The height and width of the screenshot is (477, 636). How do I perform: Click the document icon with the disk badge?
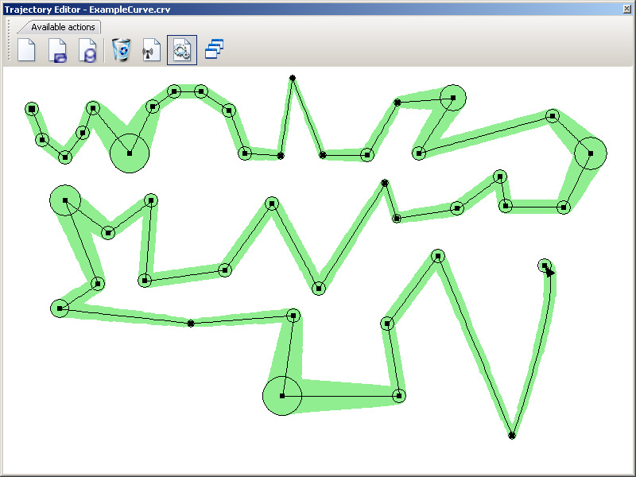pyautogui.click(x=88, y=50)
